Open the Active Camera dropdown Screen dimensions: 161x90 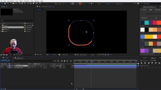[84, 55]
